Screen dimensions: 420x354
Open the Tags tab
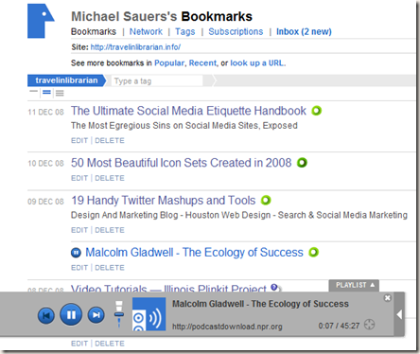185,31
